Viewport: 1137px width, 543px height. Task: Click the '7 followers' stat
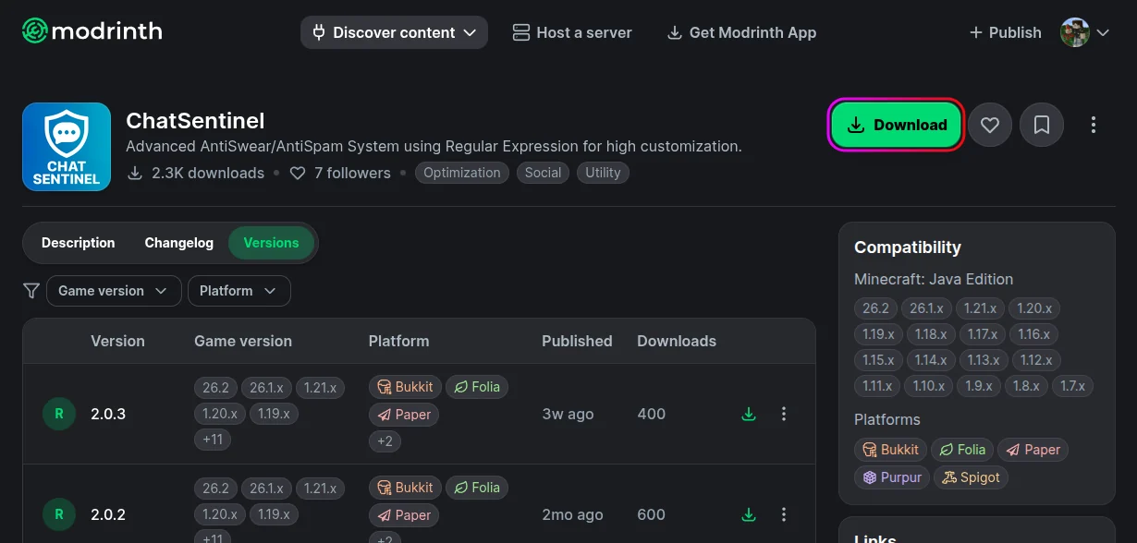[340, 173]
